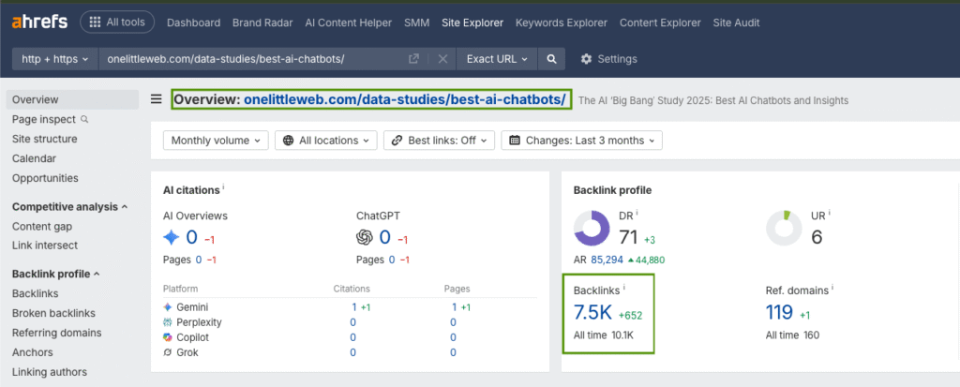
Task: Click the info icon next to Ref. domains
Action: (833, 287)
